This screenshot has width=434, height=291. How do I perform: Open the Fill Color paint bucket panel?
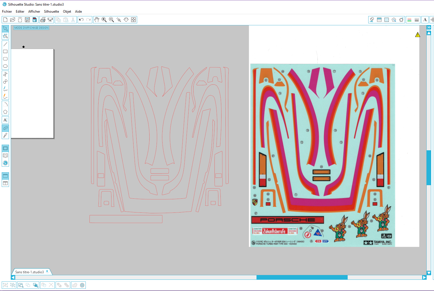coord(372,20)
